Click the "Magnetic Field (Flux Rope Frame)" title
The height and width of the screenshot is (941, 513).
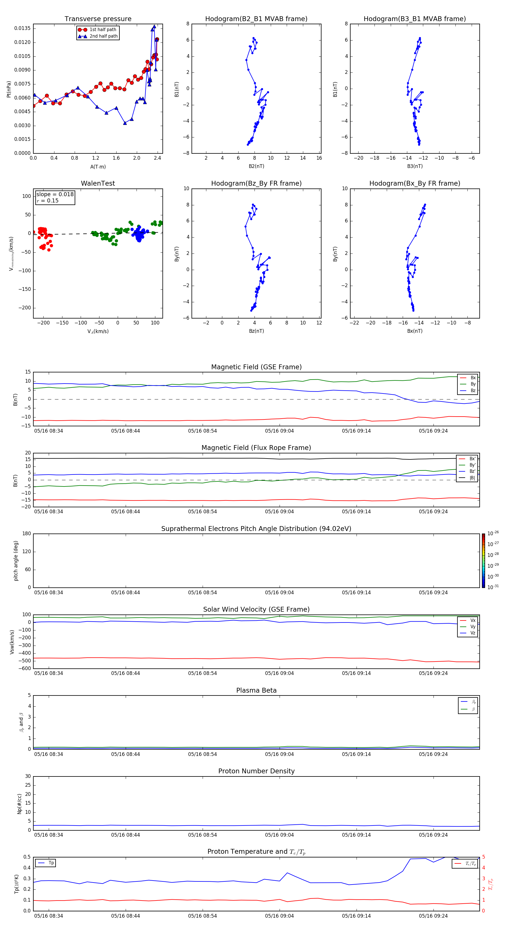[256, 448]
